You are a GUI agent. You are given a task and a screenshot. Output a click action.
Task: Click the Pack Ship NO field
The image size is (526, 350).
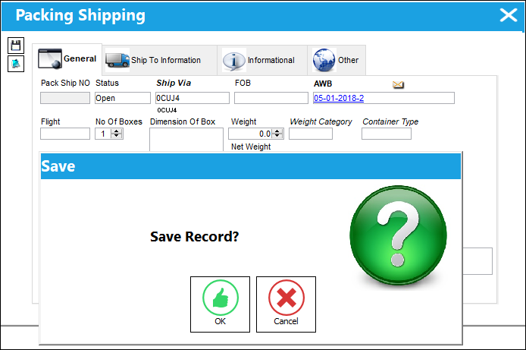pos(65,98)
